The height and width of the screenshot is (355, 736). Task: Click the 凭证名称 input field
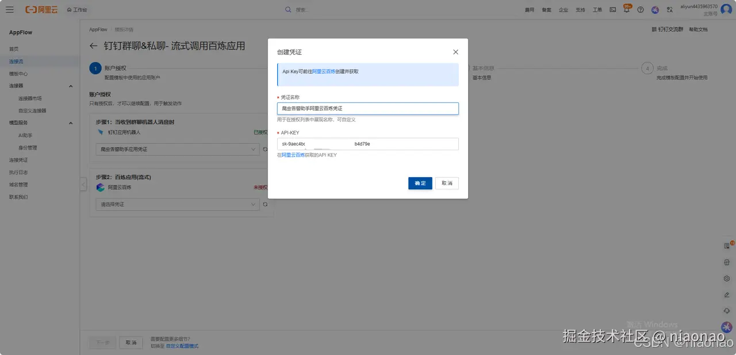(368, 108)
